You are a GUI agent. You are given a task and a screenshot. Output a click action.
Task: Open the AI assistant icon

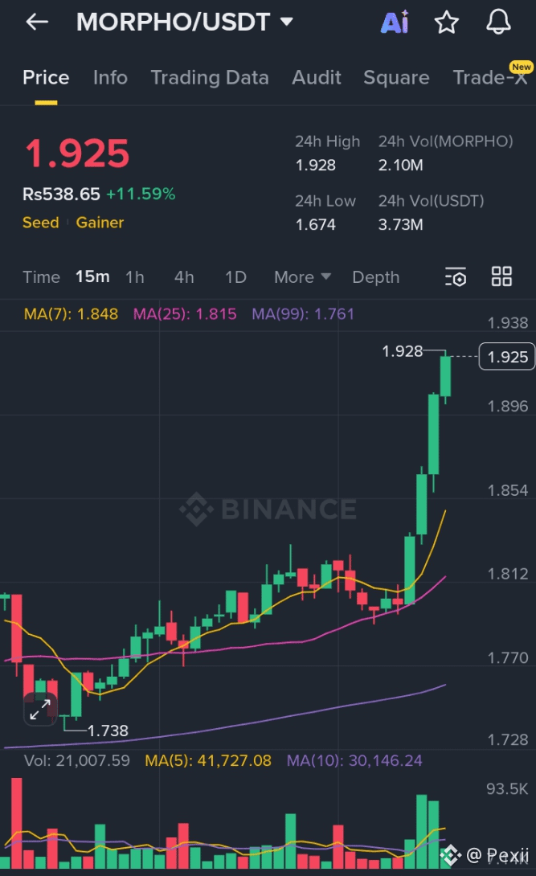[395, 23]
